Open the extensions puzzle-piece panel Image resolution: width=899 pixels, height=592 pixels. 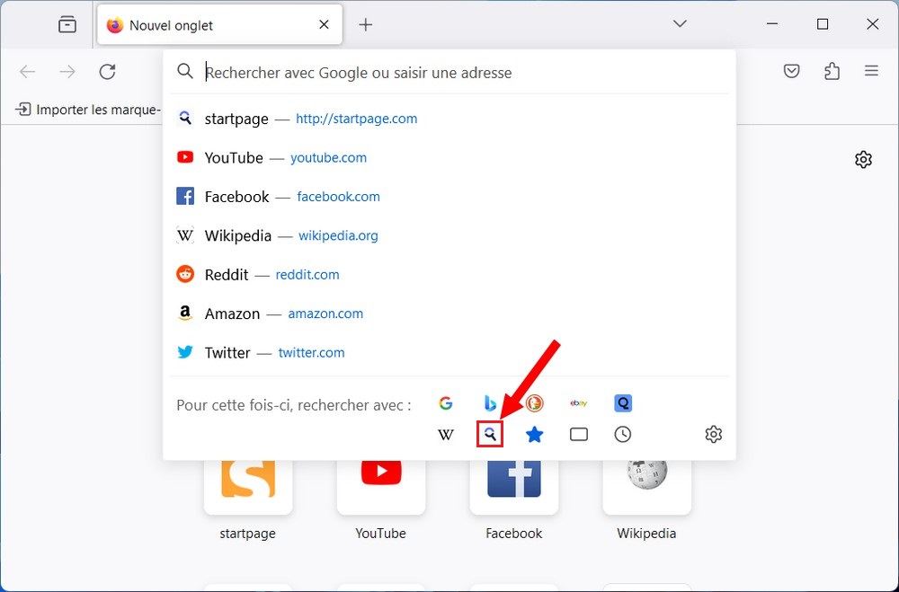[x=832, y=71]
